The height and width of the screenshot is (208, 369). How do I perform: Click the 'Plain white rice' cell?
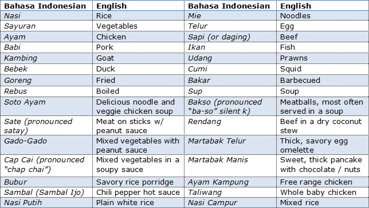point(138,202)
